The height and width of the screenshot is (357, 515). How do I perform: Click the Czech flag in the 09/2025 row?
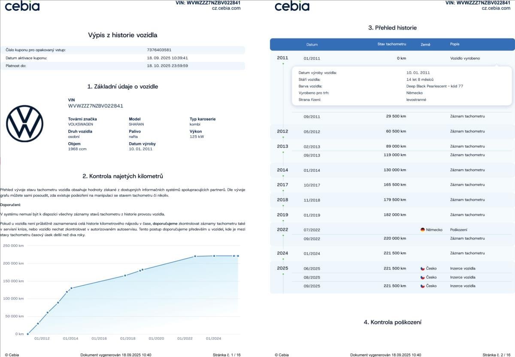(422, 286)
